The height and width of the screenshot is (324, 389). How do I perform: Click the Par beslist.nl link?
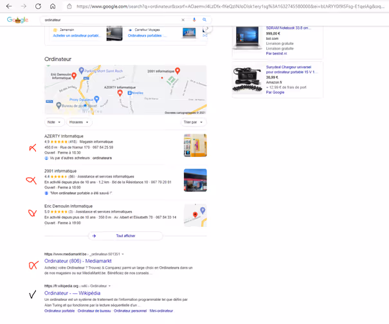(276, 53)
